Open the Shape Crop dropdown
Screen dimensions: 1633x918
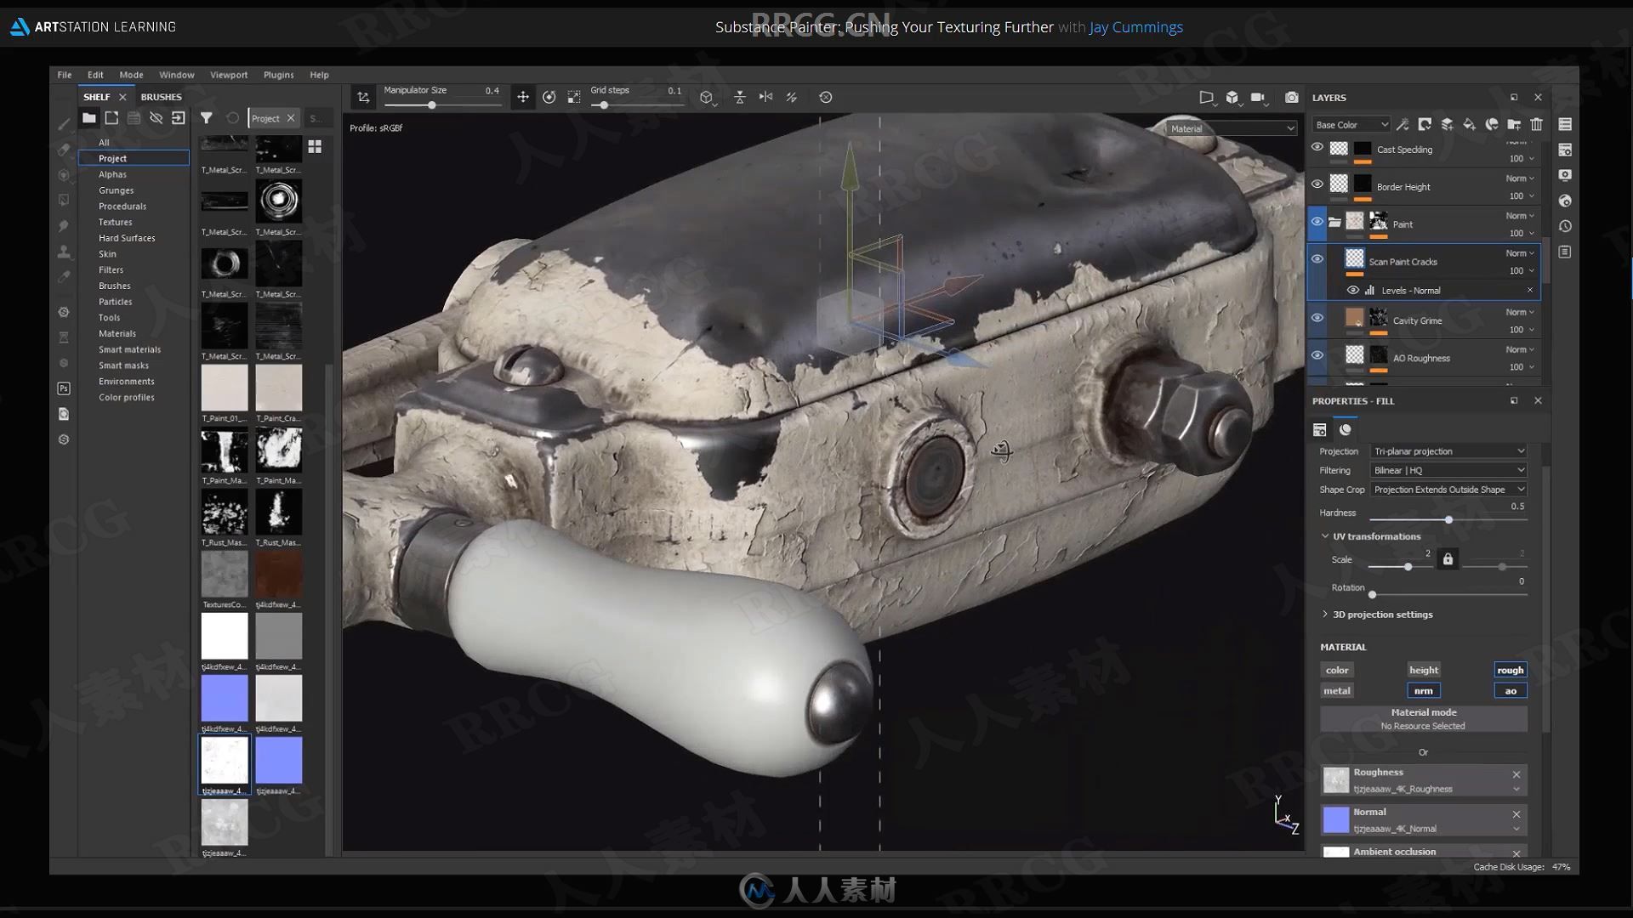point(1448,490)
